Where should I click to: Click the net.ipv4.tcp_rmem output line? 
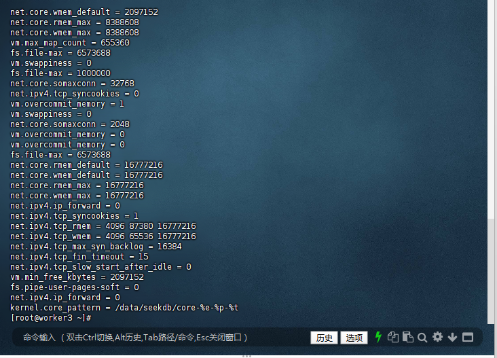point(103,226)
